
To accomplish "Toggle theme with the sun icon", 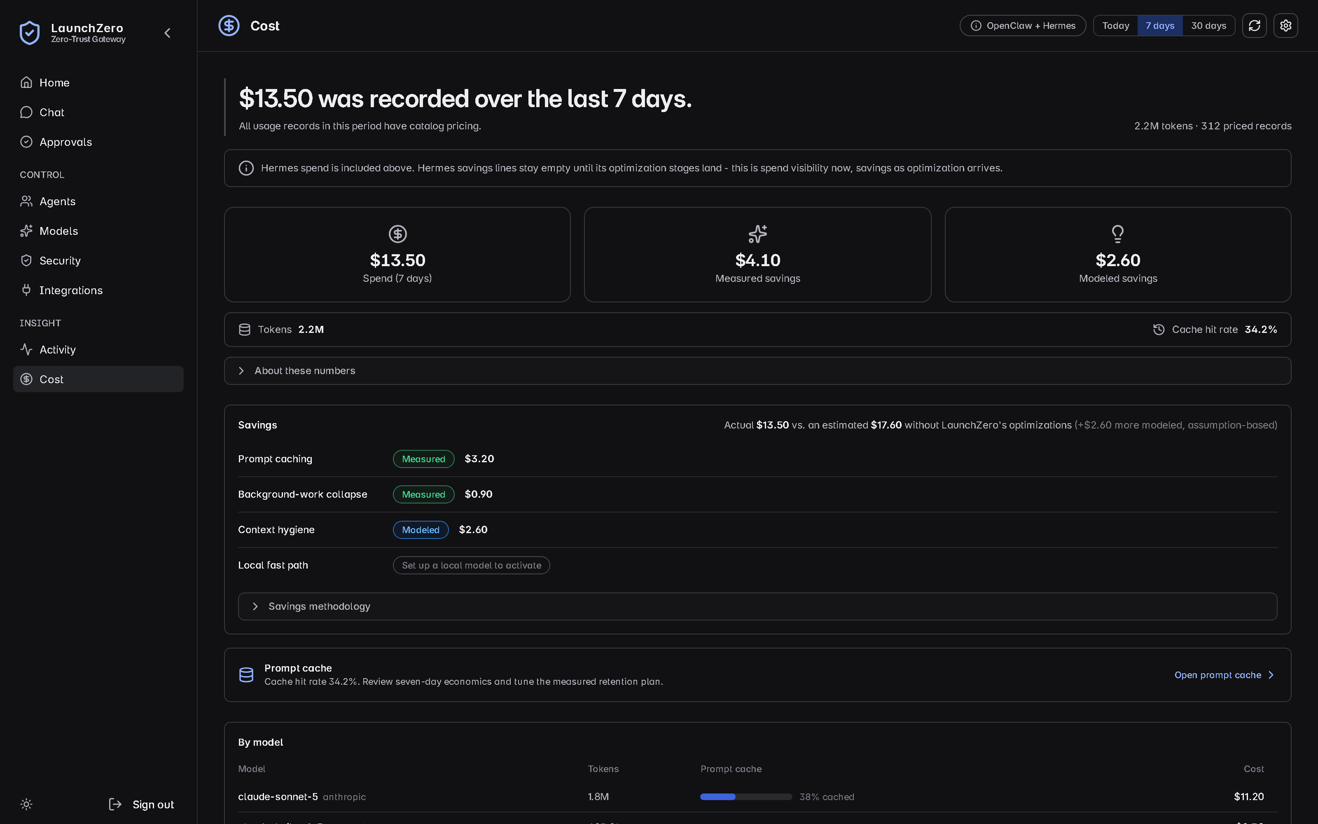I will coord(26,804).
